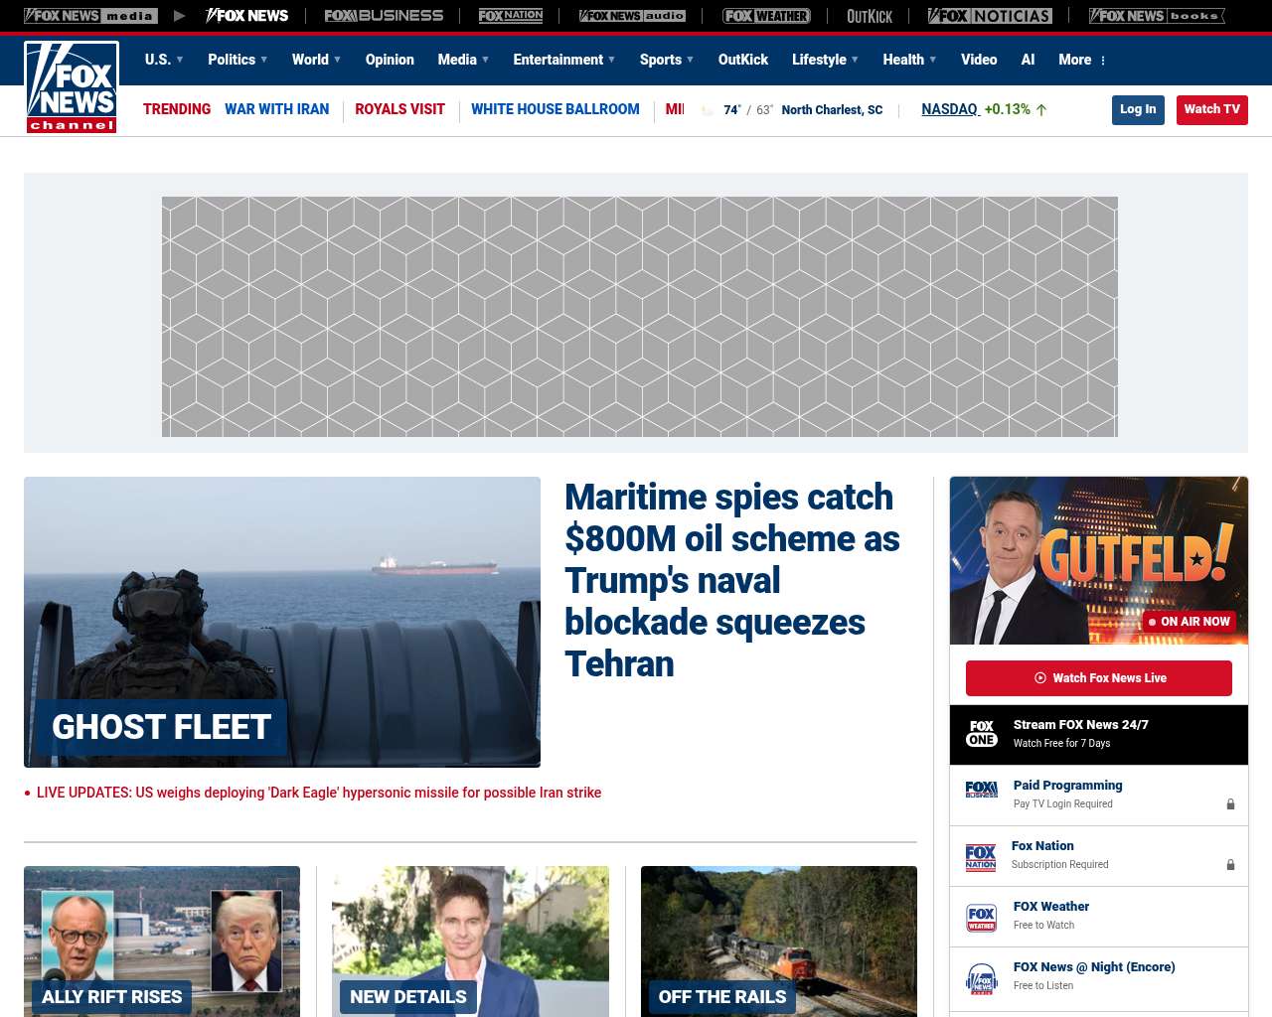Viewport: 1272px width, 1017px height.
Task: Click the large banner advertisement placeholder
Action: click(640, 317)
